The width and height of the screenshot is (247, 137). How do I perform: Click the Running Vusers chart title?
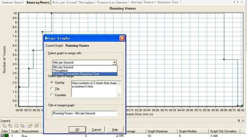(x=123, y=8)
